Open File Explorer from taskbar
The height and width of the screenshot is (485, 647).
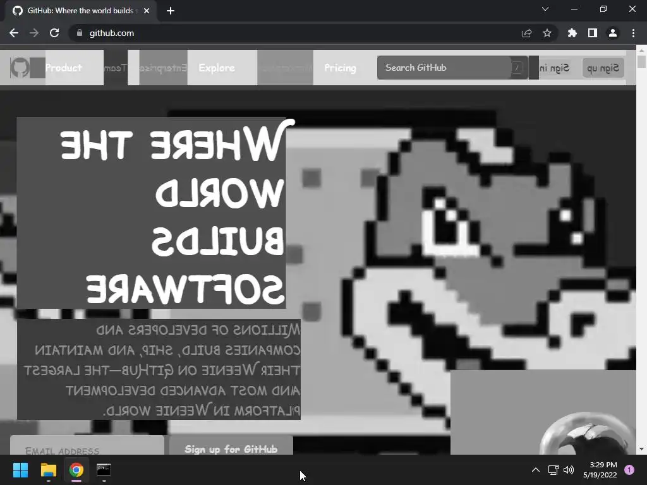click(48, 470)
